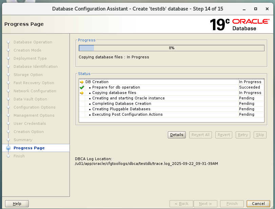Open the Details dialog
Image resolution: width=275 pixels, height=209 pixels.
(x=177, y=135)
